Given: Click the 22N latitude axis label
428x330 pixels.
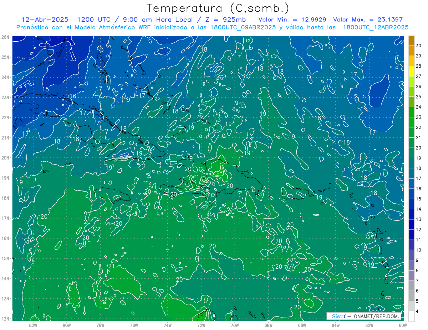Looking at the screenshot, I should pyautogui.click(x=5, y=117).
